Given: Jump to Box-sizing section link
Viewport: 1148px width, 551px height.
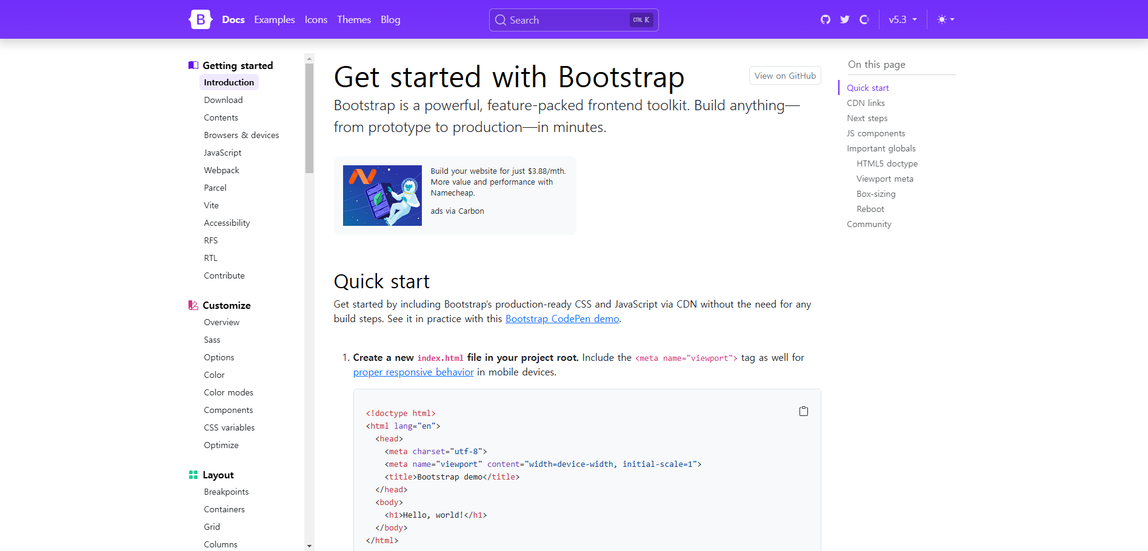Looking at the screenshot, I should [x=876, y=194].
